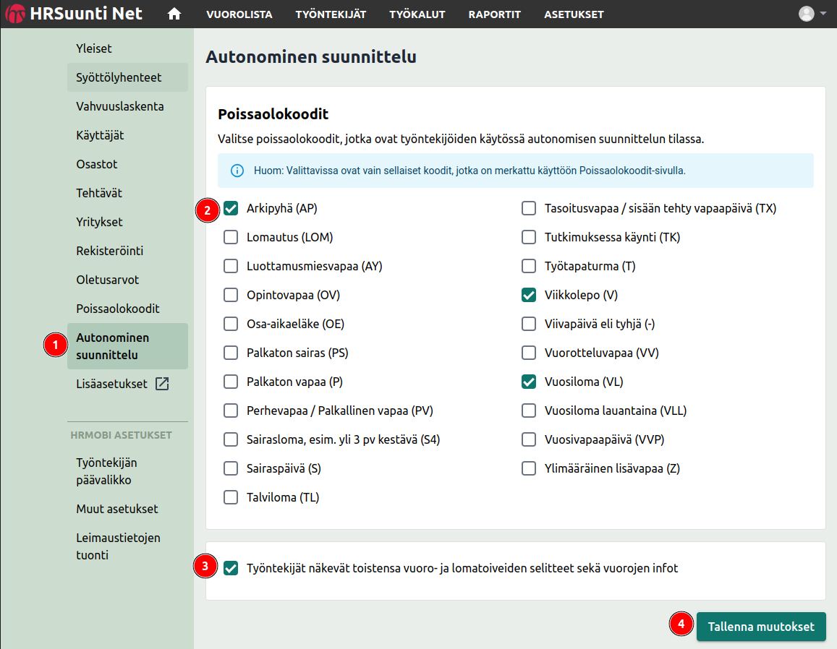Open the VUOROLISTA menu
837x649 pixels.
(239, 14)
